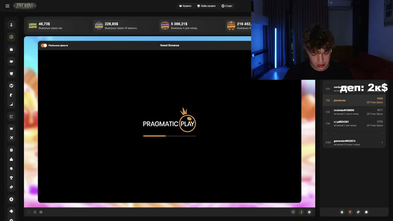Select the orange trophy icon in the right panel footer
The image size is (393, 221).
coord(350,212)
